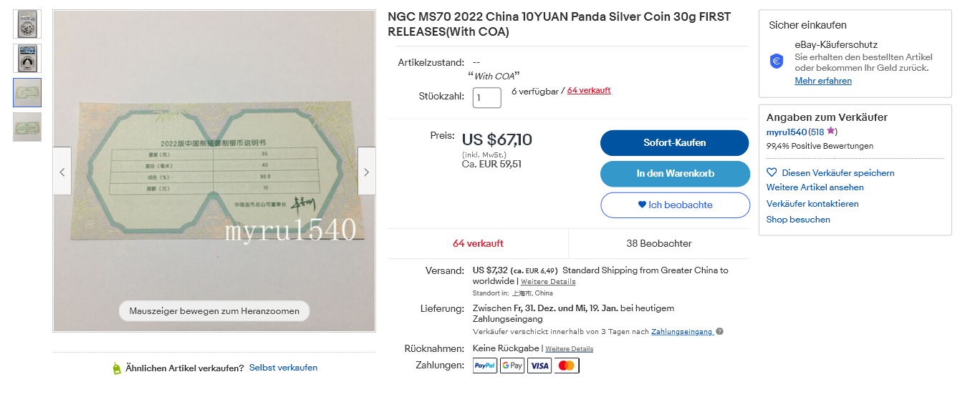Click the green sell tag icon
Viewport: 960px width, 397px height.
pyautogui.click(x=117, y=368)
